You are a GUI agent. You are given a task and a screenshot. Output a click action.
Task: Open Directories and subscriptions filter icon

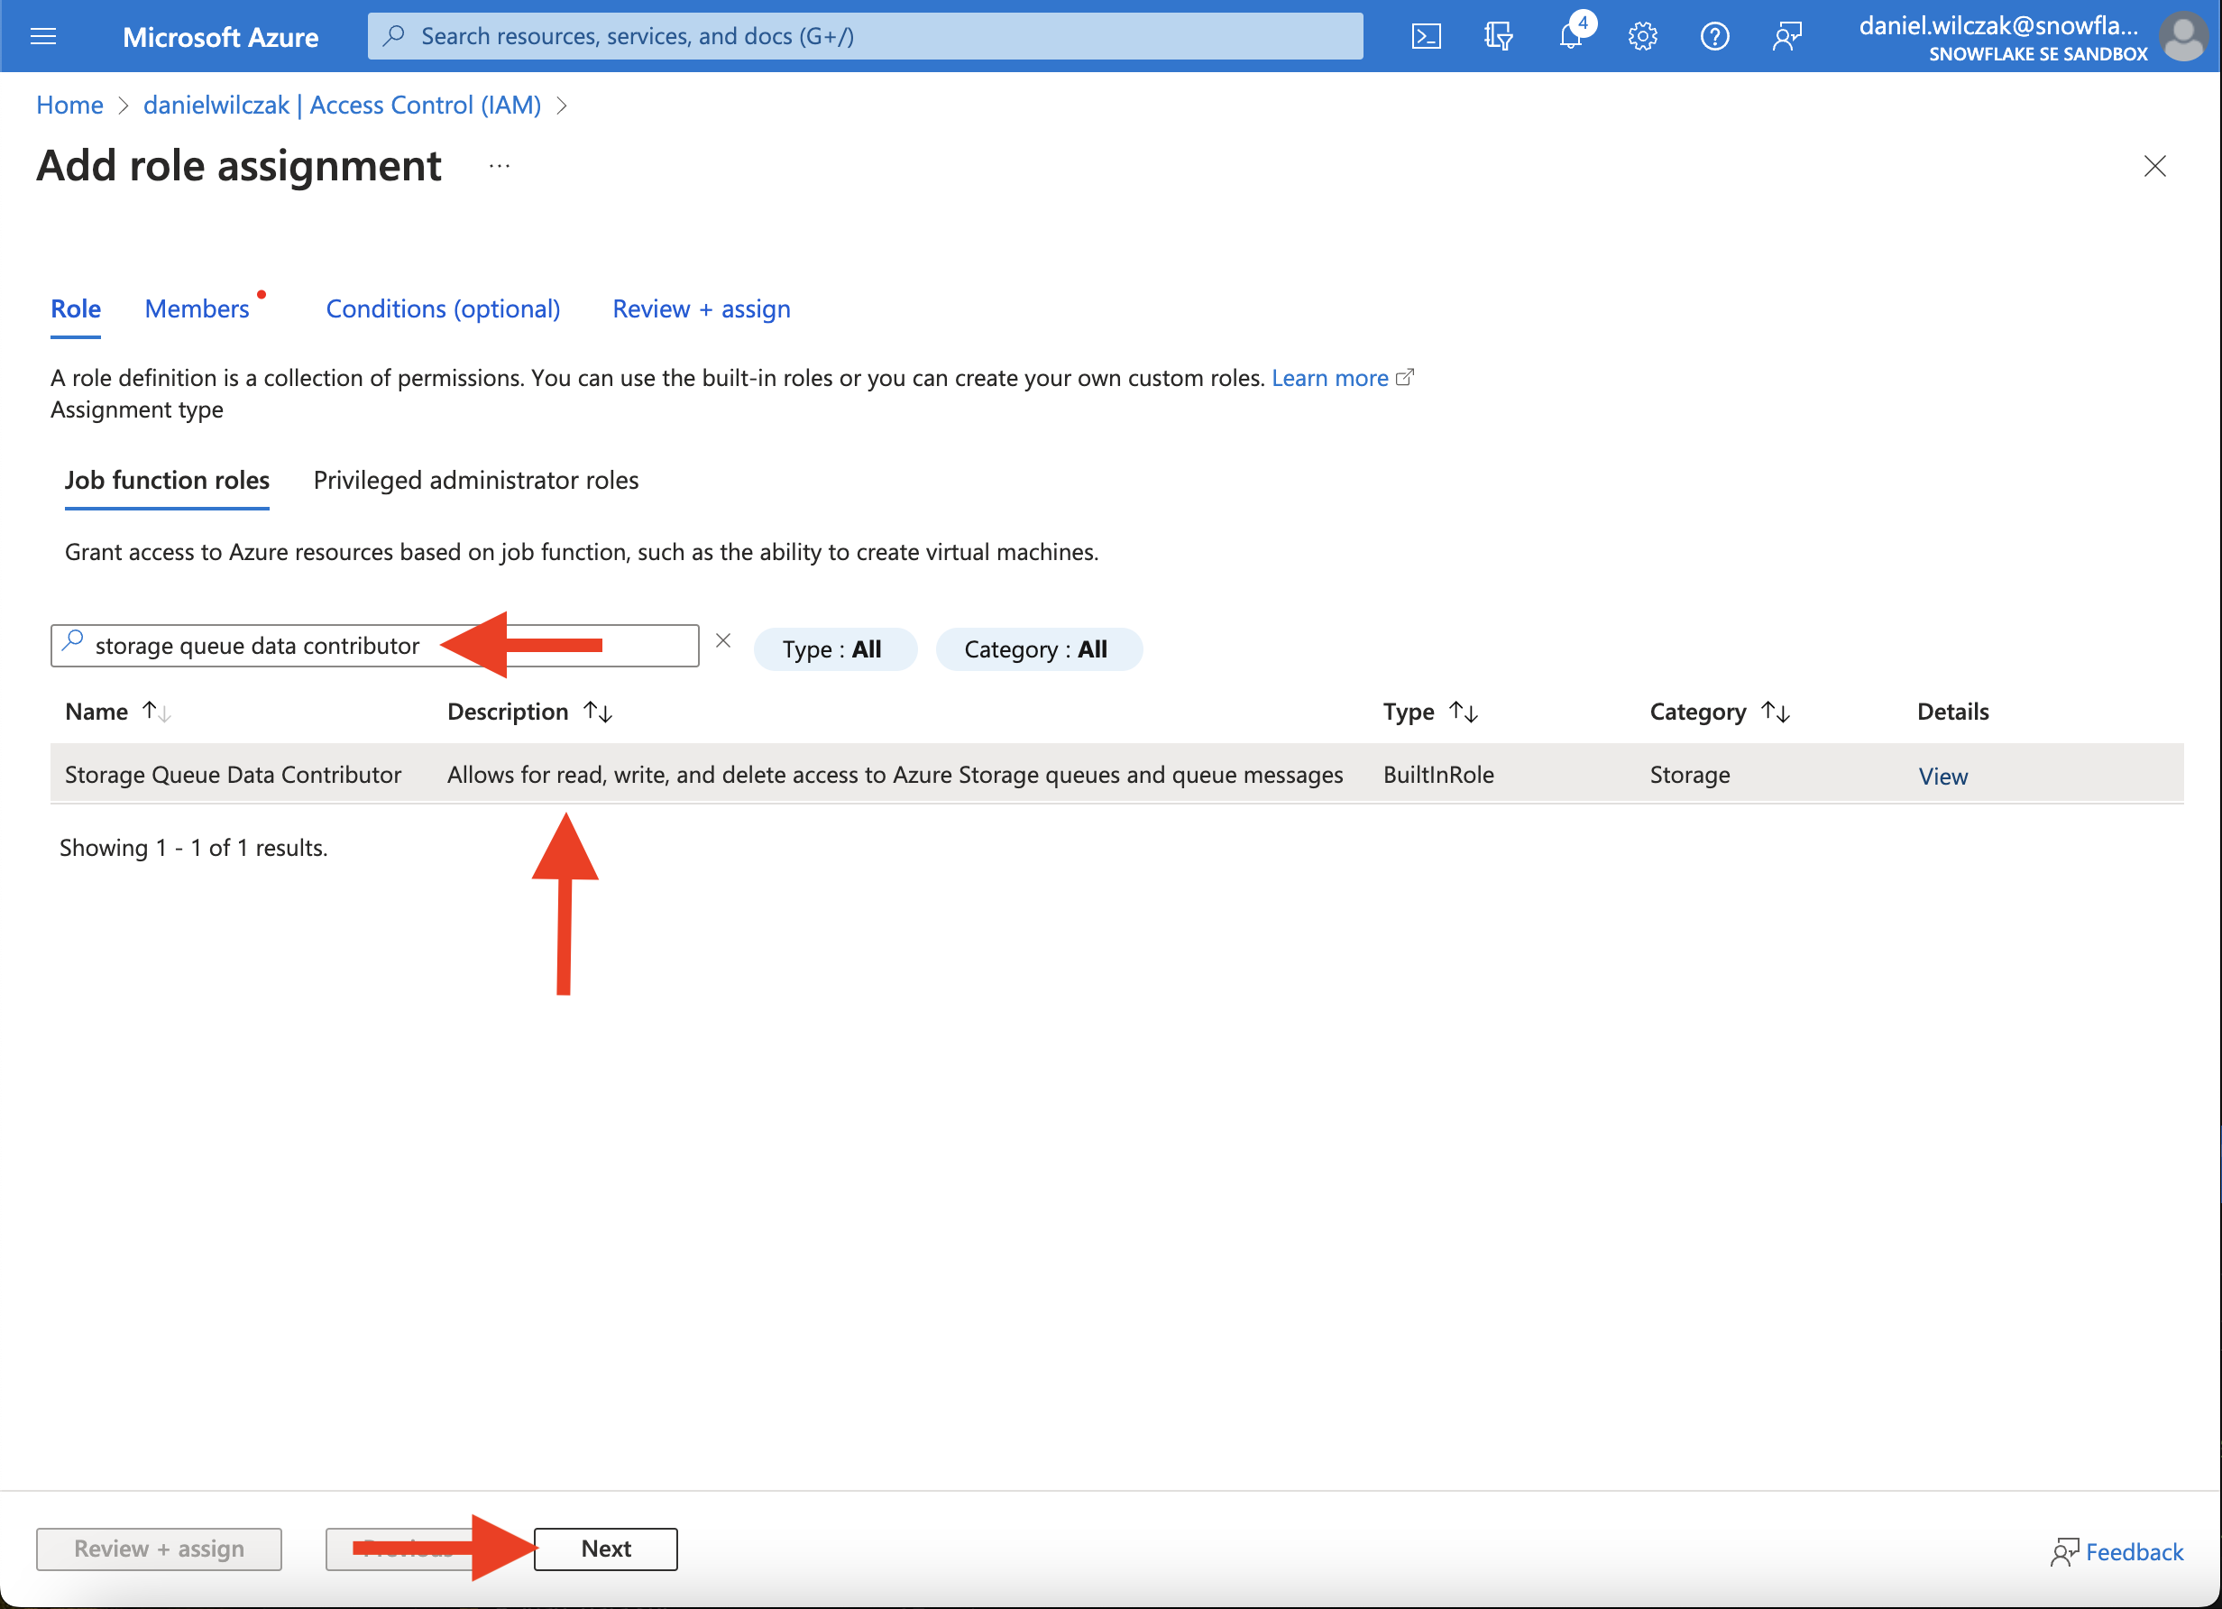[1498, 36]
